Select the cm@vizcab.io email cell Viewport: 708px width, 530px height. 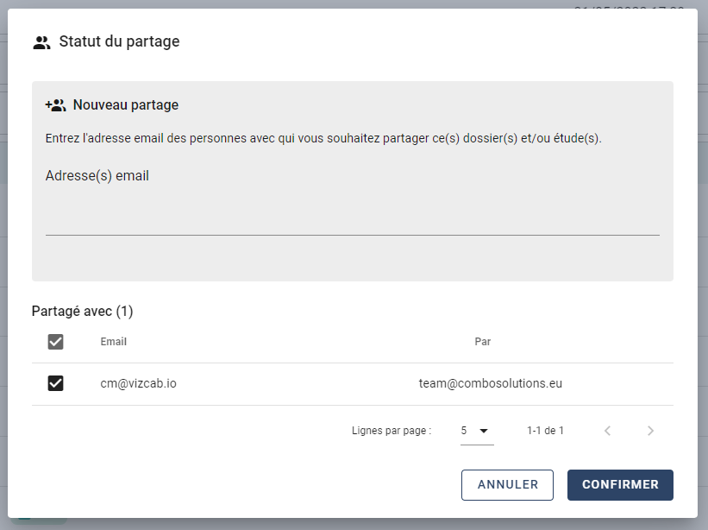click(x=138, y=383)
